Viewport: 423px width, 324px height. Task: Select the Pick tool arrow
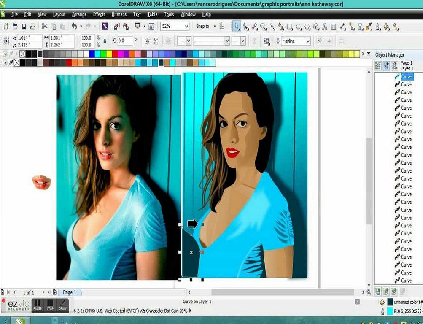[x=237, y=26]
